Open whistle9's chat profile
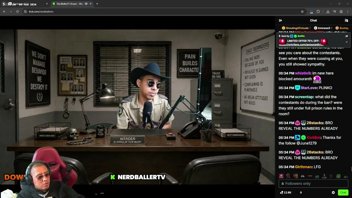 (x=302, y=73)
